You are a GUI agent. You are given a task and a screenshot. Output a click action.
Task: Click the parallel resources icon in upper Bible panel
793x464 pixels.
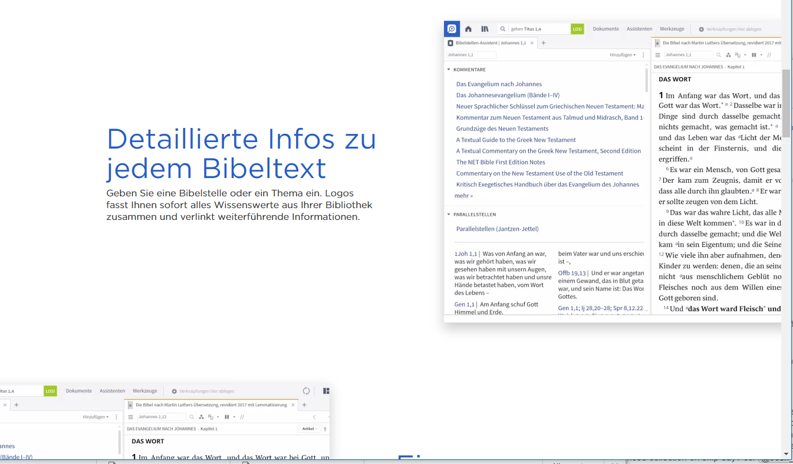[x=754, y=55]
